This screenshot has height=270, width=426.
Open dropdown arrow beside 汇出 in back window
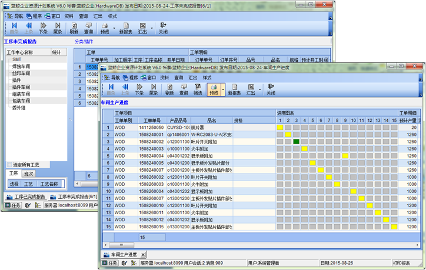(152, 28)
